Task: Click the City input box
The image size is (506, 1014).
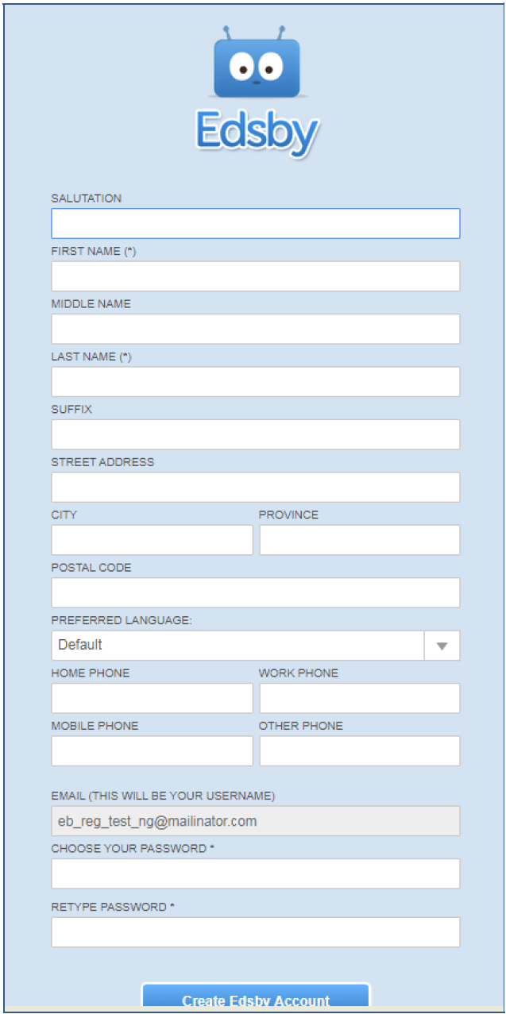Action: [153, 540]
